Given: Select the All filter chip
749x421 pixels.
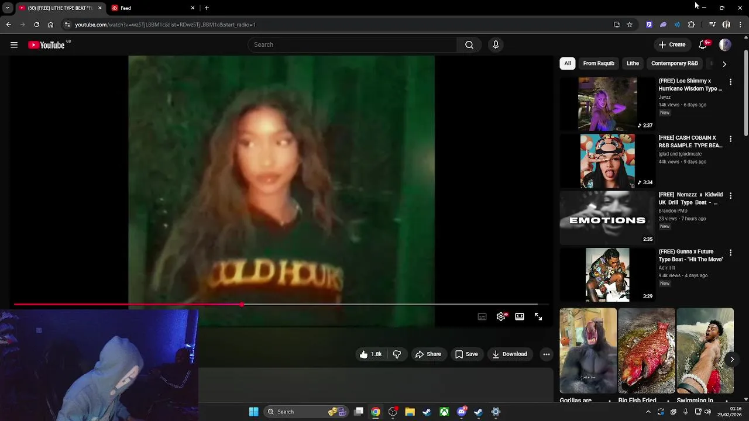Looking at the screenshot, I should tap(568, 63).
